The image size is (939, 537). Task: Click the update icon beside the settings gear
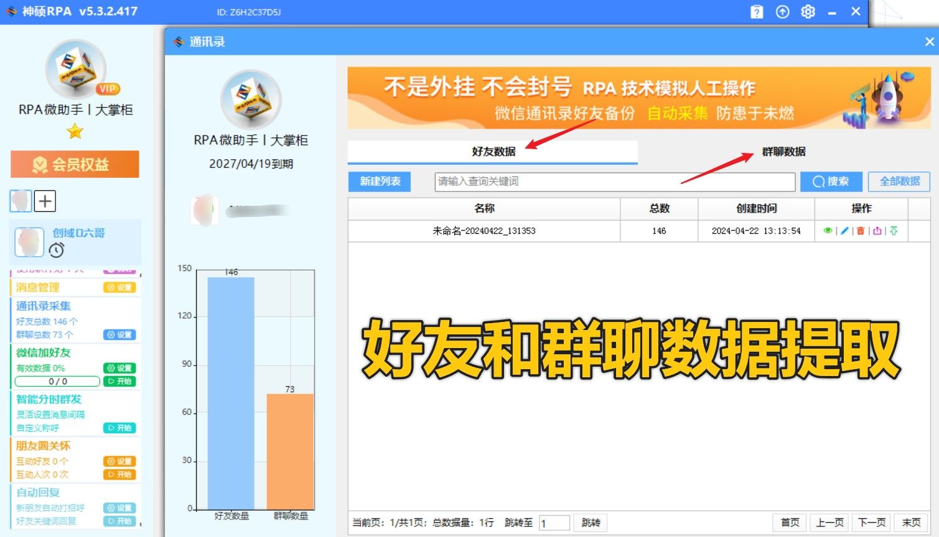[x=782, y=11]
